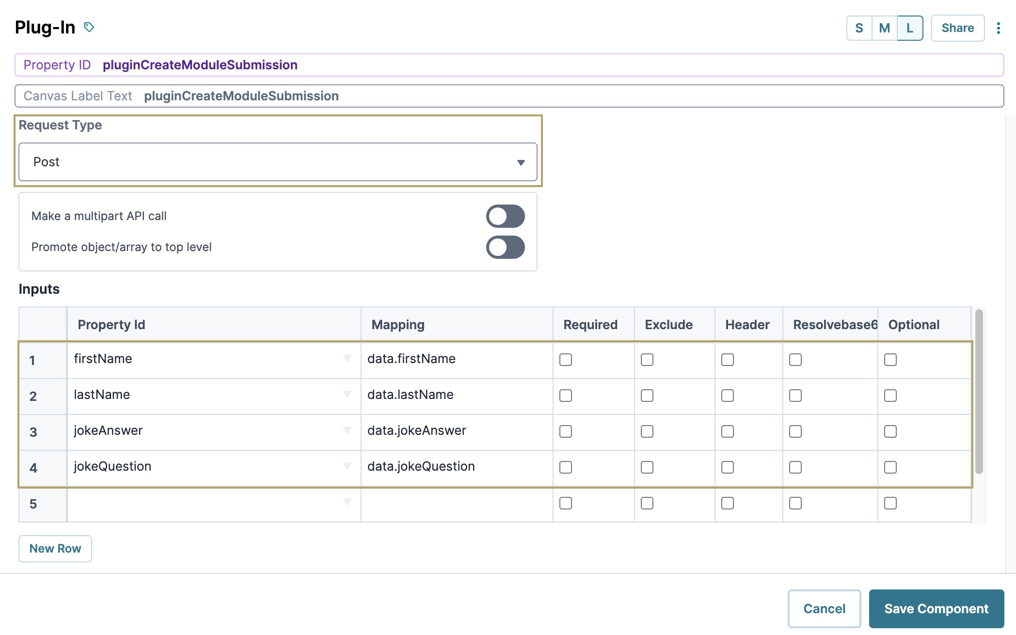Check Header for jokeQuestion row
This screenshot has width=1016, height=635.
click(x=728, y=467)
